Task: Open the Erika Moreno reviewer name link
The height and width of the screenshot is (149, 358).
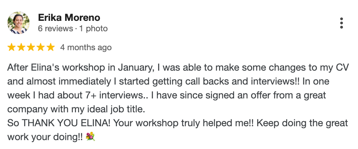Action: click(69, 17)
